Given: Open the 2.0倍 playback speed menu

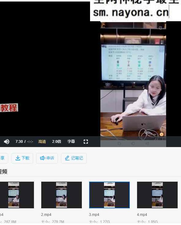Looking at the screenshot, I should (x=56, y=142).
